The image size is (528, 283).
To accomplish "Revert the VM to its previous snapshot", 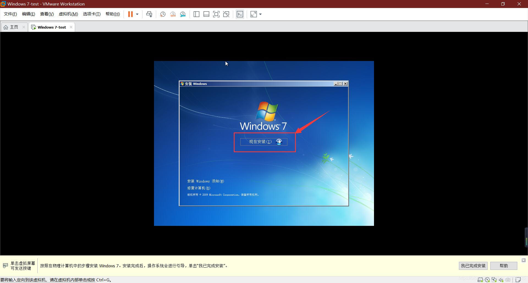I will click(173, 14).
